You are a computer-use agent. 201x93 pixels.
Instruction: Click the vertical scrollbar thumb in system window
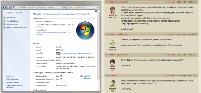click(x=98, y=45)
